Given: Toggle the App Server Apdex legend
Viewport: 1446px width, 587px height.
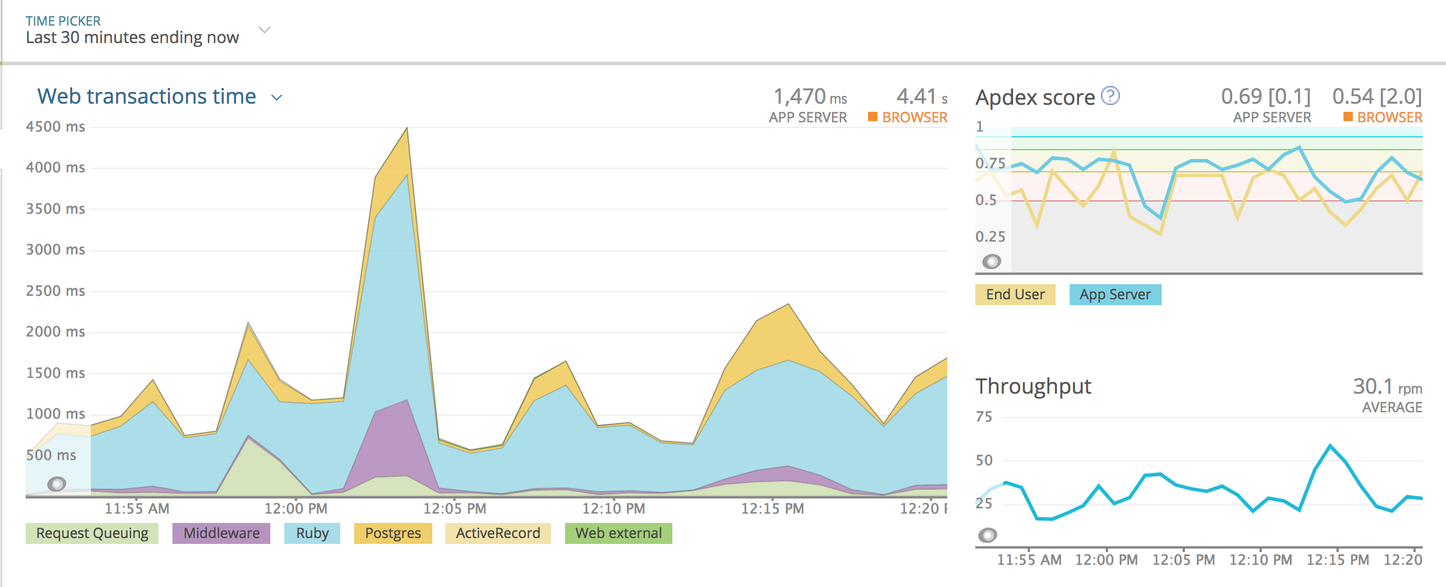Looking at the screenshot, I should coord(1116,295).
